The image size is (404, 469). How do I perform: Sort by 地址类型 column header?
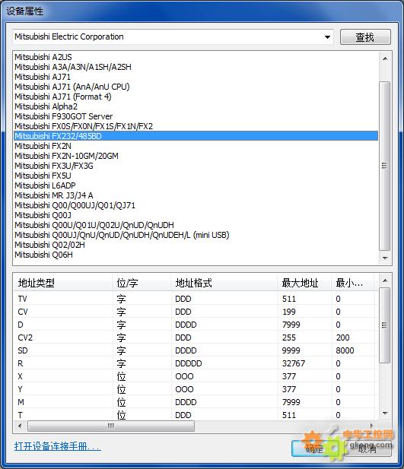tap(63, 283)
